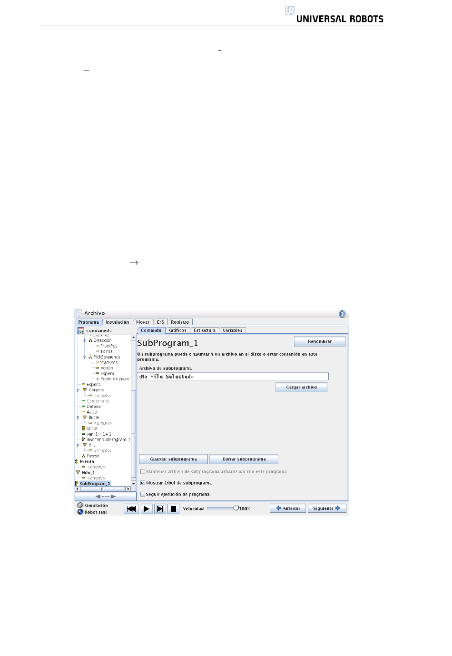452x656 pixels.
Task: Select the Comentario tree item
Action: tap(98, 401)
